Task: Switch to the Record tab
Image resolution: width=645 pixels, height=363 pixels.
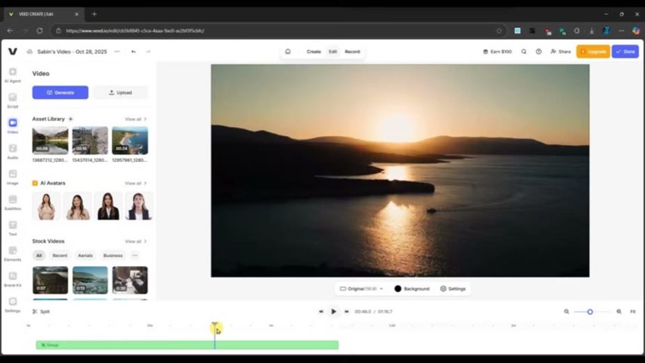Action: 352,52
